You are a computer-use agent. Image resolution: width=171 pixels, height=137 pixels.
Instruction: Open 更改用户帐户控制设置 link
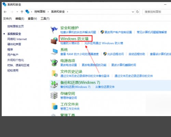click(x=118, y=32)
